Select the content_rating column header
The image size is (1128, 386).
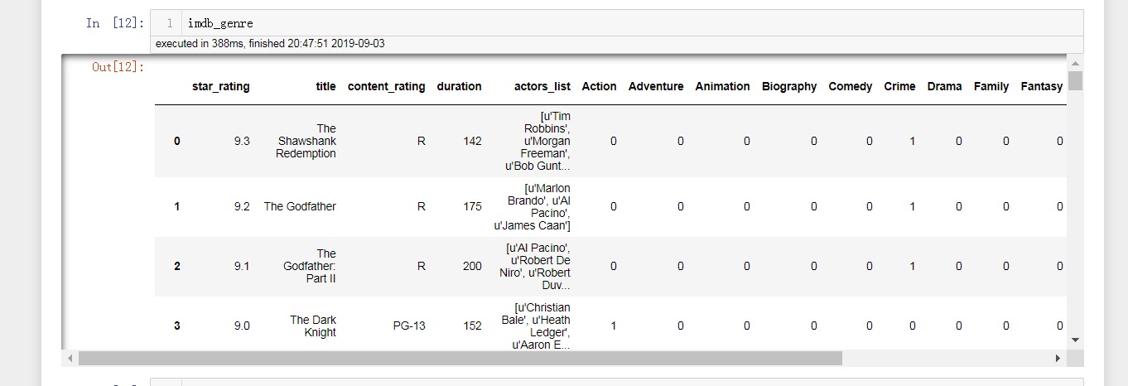pos(386,86)
